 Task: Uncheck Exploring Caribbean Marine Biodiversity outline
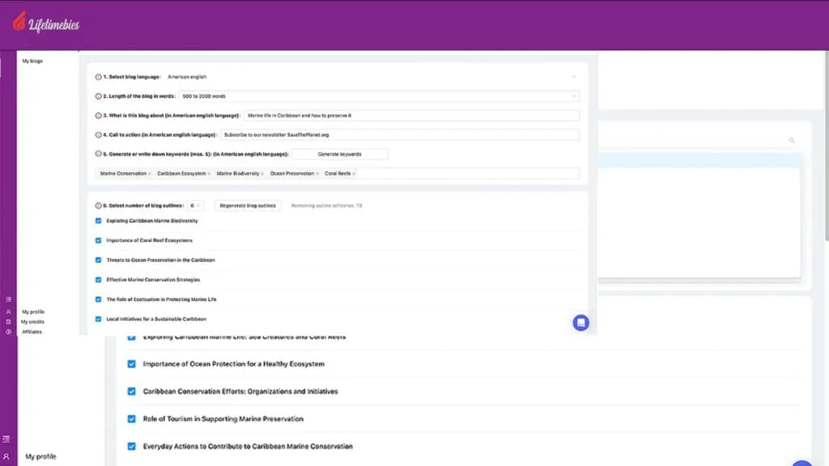(x=99, y=221)
